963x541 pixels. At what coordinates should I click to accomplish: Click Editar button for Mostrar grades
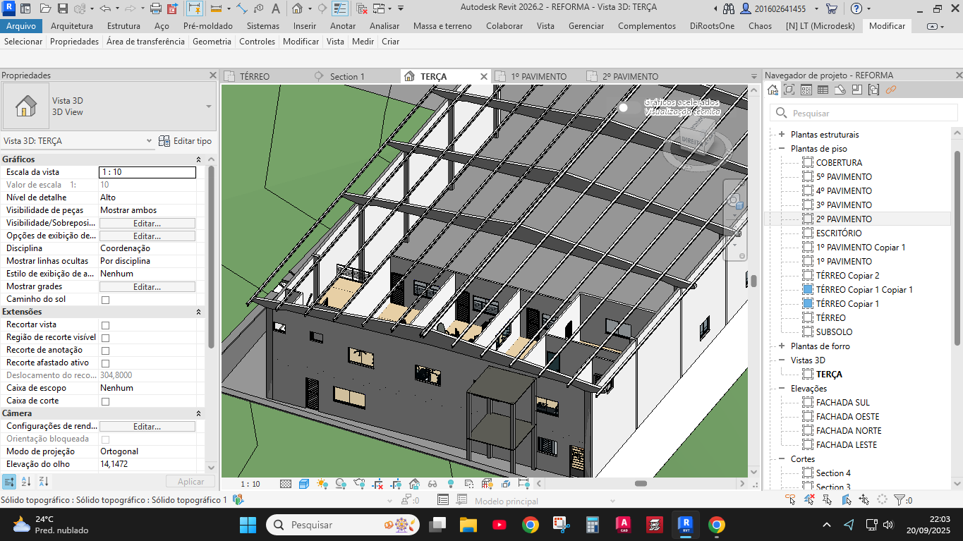pos(147,287)
